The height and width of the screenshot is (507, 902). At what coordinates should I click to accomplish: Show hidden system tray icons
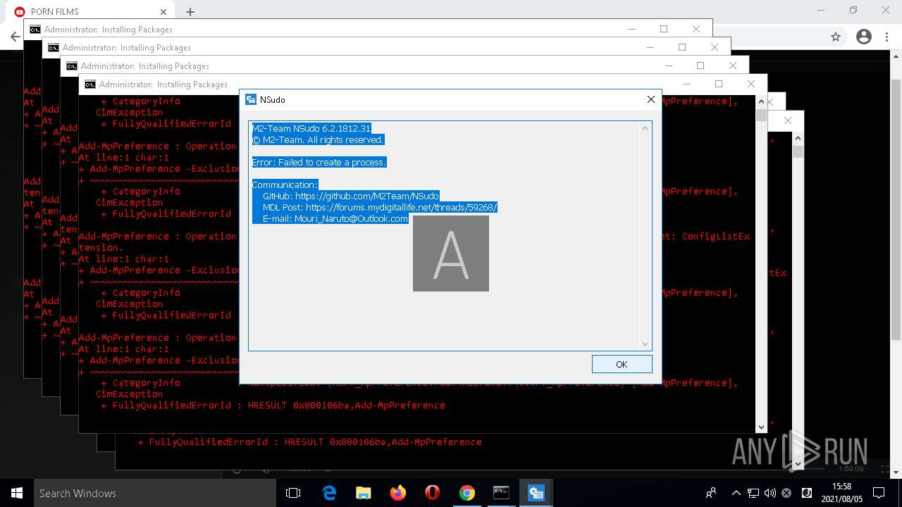(736, 493)
